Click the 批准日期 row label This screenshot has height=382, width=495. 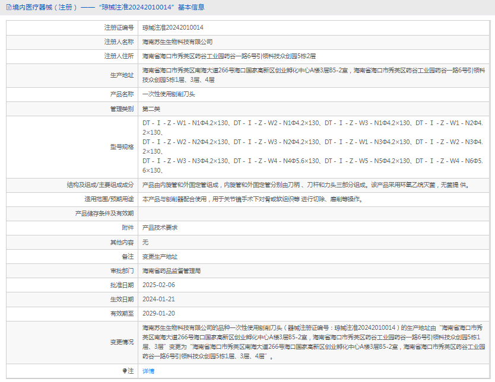click(122, 285)
